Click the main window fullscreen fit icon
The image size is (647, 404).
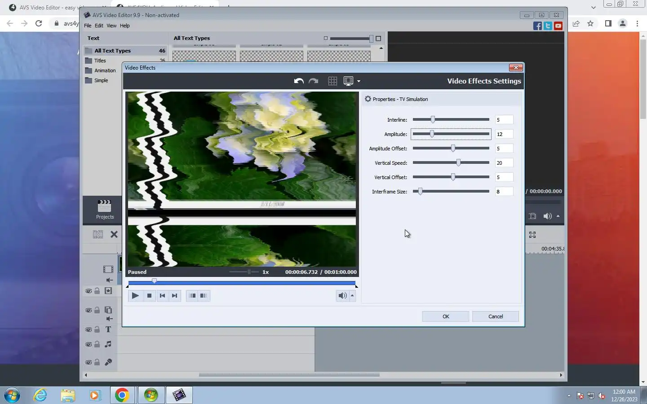532,235
